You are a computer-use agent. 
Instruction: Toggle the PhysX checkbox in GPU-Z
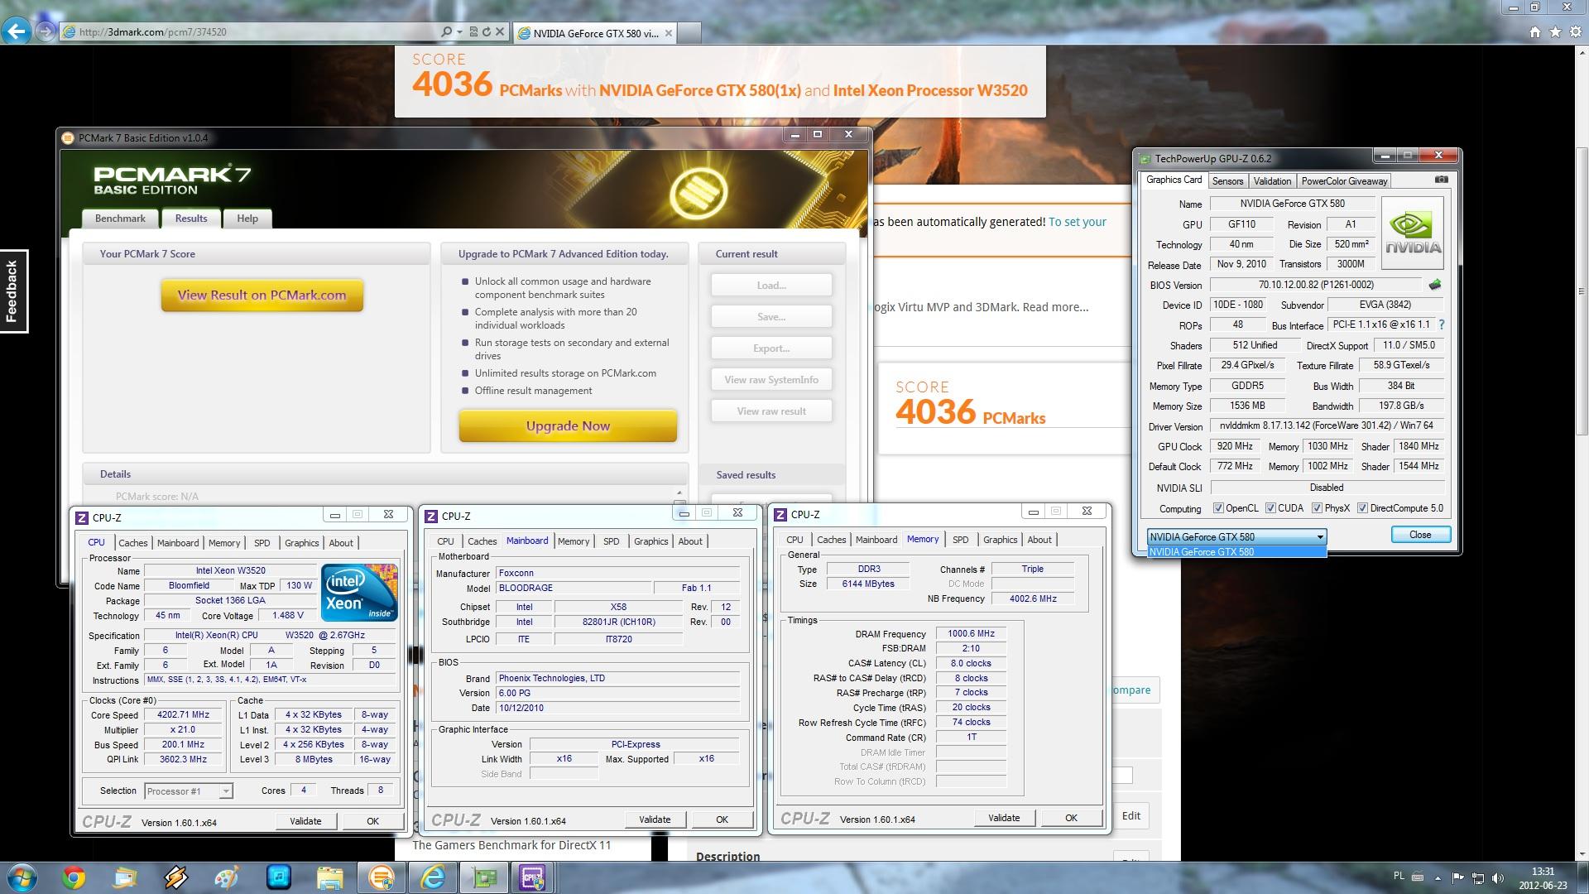click(x=1317, y=508)
